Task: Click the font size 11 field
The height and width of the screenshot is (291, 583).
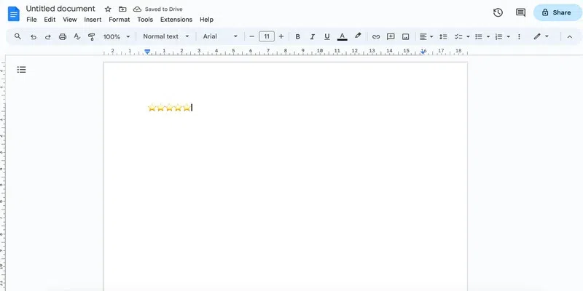Action: 267,36
